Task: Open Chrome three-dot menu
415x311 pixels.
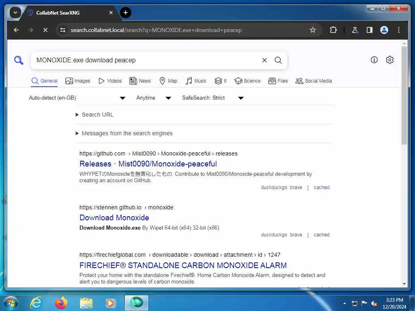Action: pos(399,30)
